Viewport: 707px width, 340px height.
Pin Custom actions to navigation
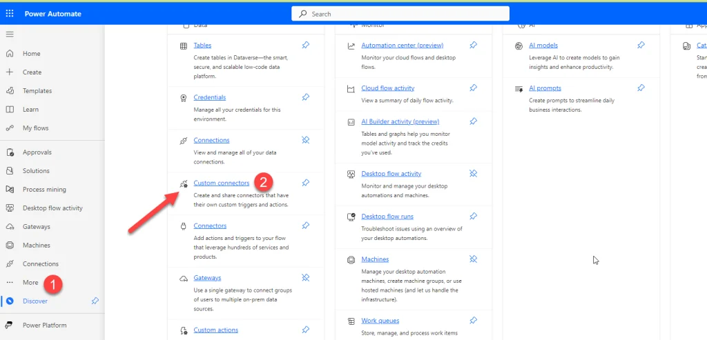306,330
